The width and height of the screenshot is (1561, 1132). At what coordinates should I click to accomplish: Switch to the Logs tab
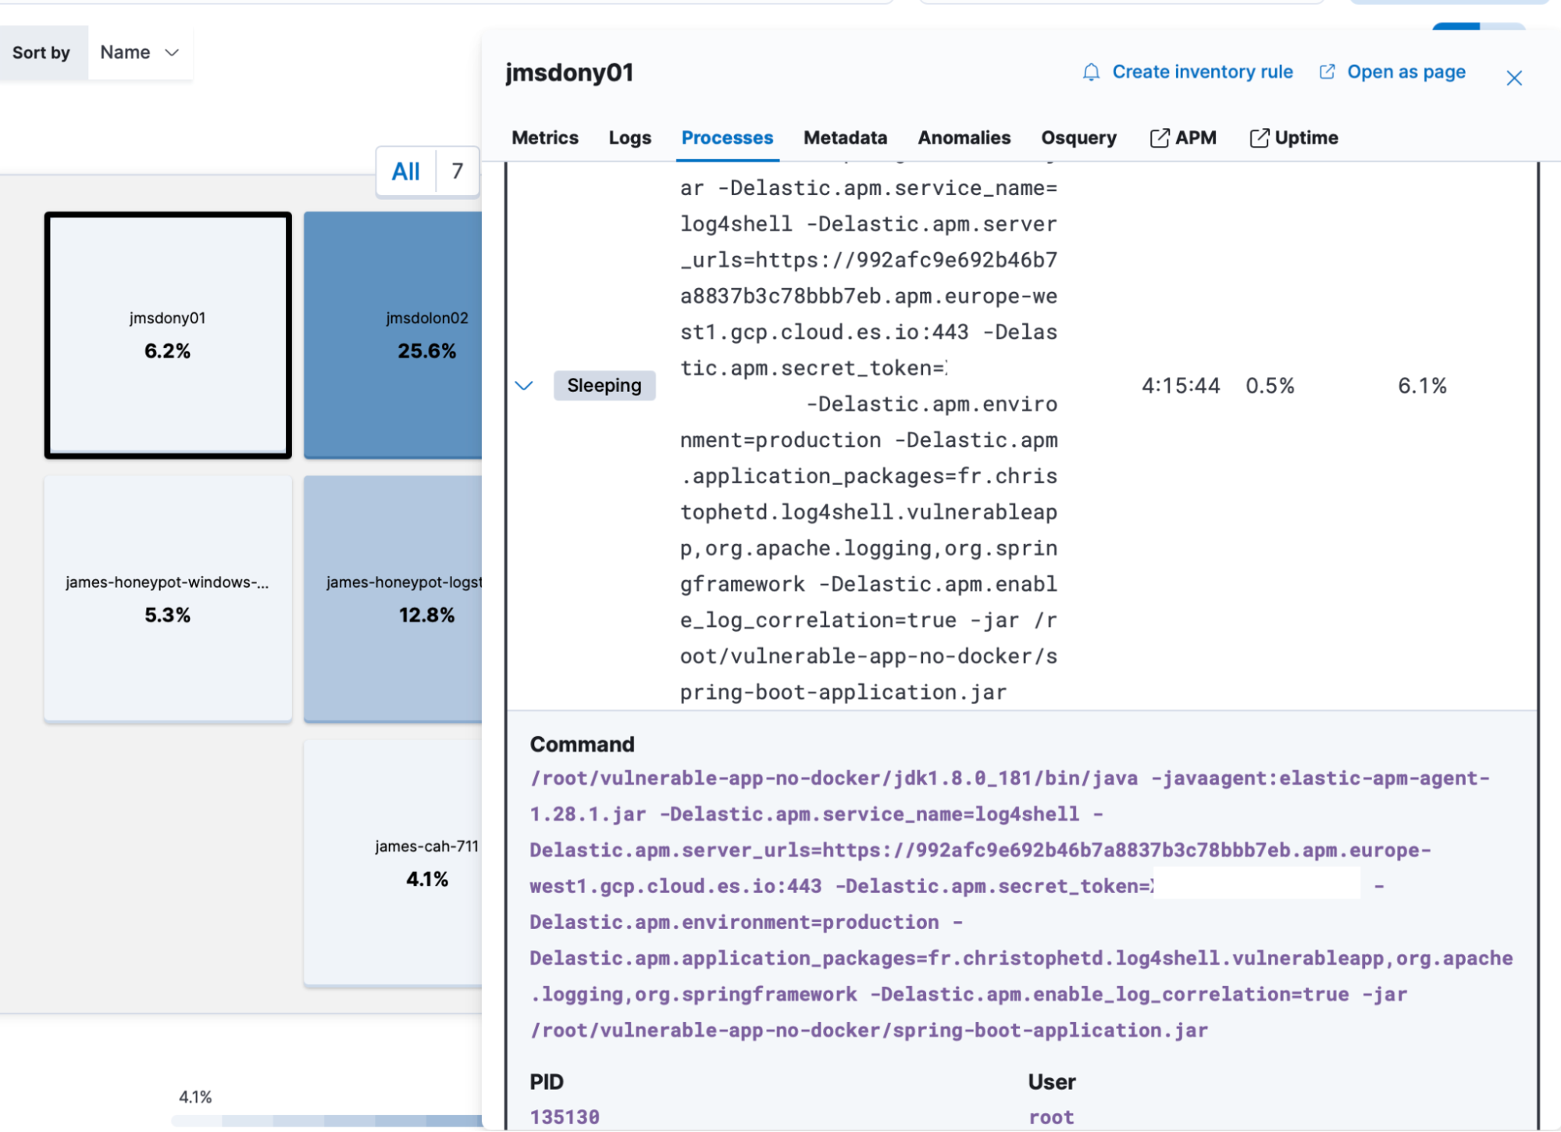pos(630,137)
